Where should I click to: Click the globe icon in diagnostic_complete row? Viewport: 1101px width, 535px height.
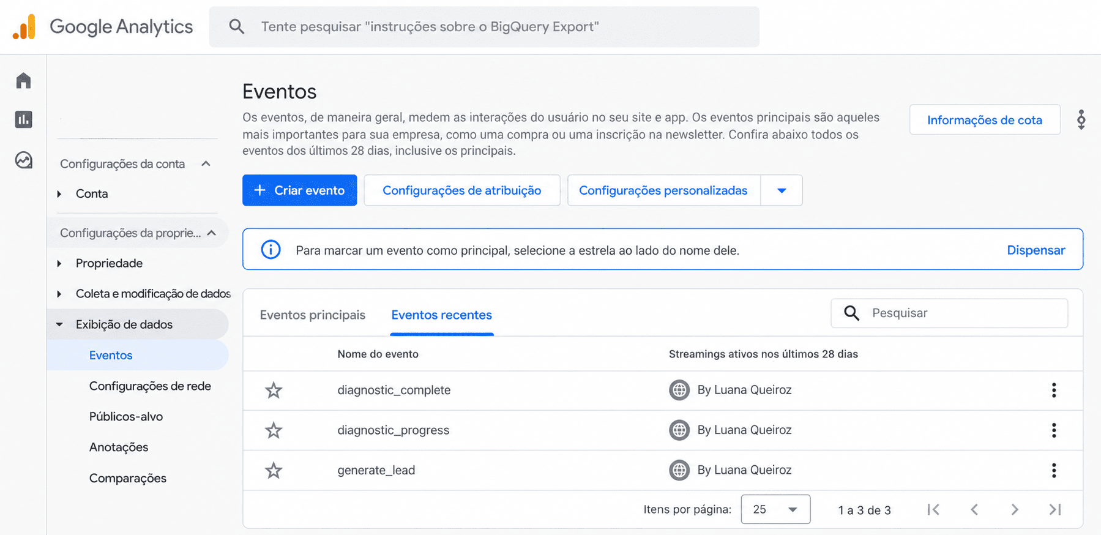click(679, 390)
